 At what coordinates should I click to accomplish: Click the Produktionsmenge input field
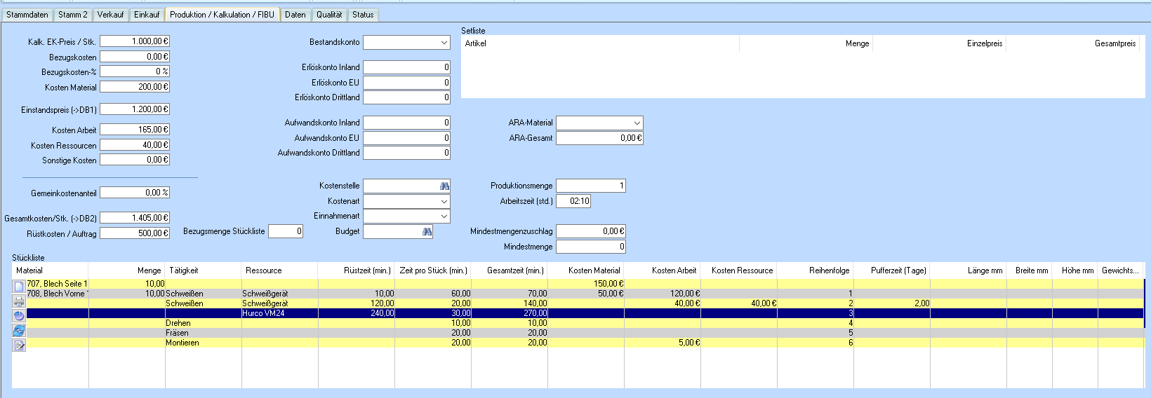[590, 186]
